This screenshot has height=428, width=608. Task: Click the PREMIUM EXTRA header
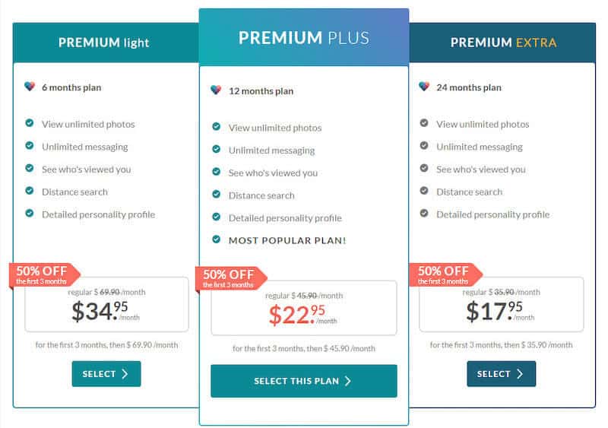pyautogui.click(x=502, y=43)
